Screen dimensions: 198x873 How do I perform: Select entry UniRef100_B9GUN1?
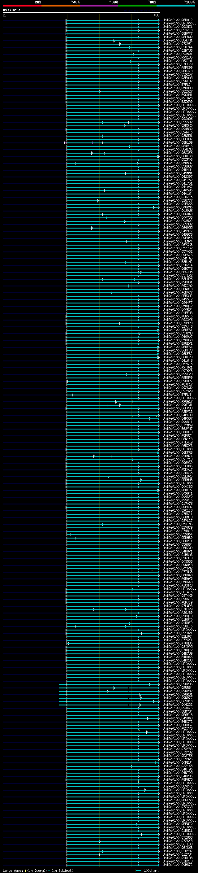pyautogui.click(x=178, y=95)
